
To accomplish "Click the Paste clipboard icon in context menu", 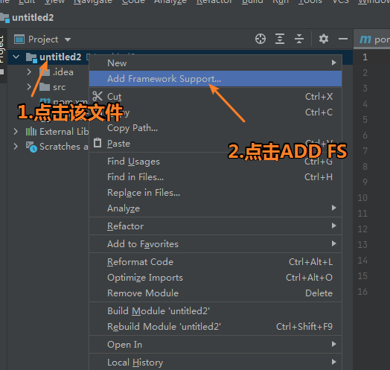I will click(97, 143).
